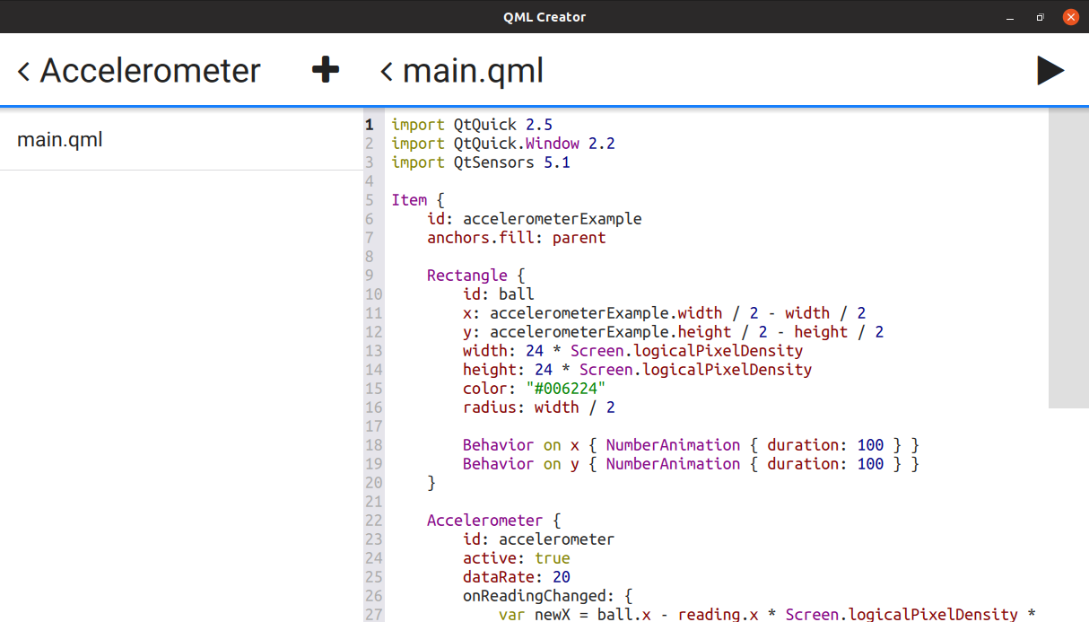Place cursor on the id: ball line
The height and width of the screenshot is (622, 1089).
498,294
